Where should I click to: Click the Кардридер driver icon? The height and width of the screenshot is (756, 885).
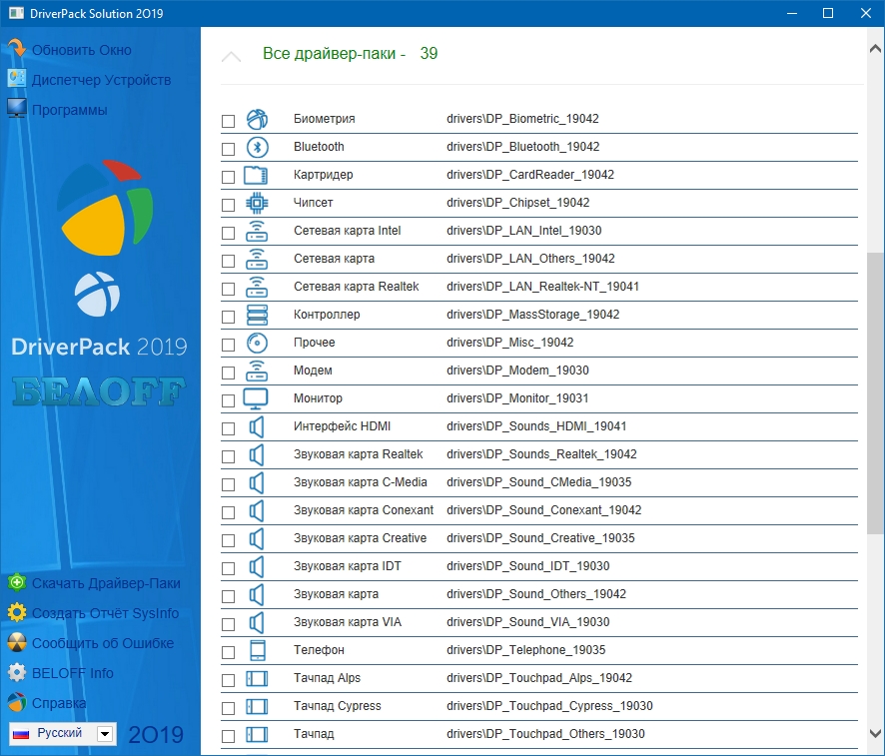click(257, 175)
